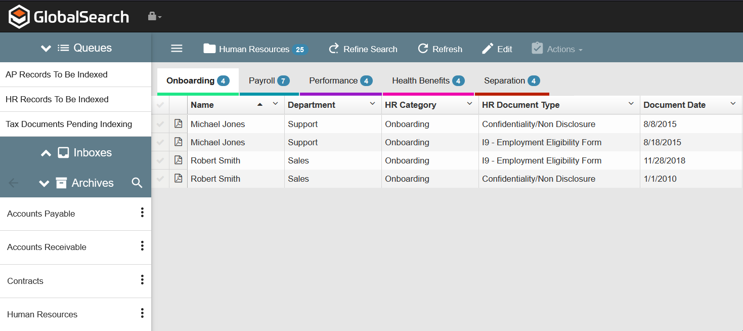The width and height of the screenshot is (743, 331).
Task: Collapse the Queues section
Action: pos(76,48)
